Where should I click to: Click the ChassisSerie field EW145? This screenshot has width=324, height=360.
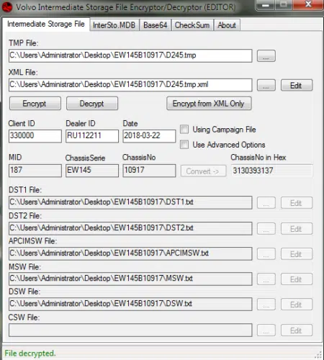click(x=92, y=171)
